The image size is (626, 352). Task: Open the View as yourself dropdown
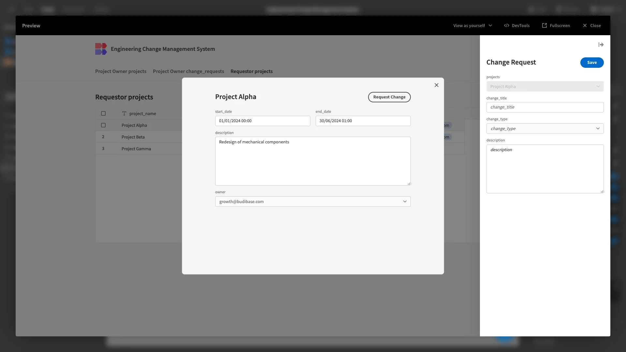click(472, 25)
